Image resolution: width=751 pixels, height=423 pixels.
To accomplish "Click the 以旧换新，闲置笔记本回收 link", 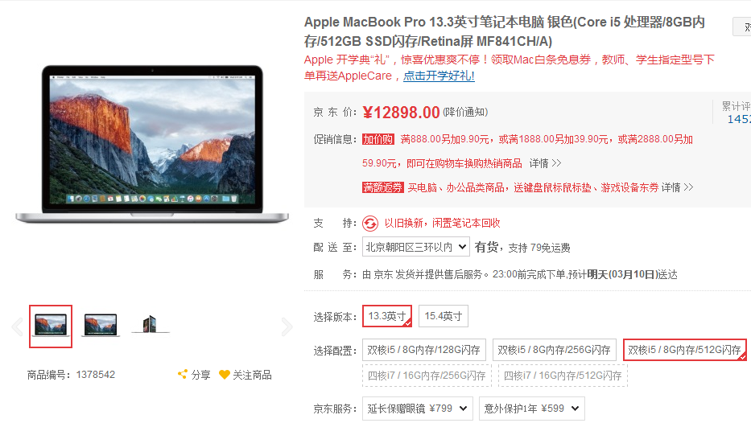I will [x=442, y=224].
